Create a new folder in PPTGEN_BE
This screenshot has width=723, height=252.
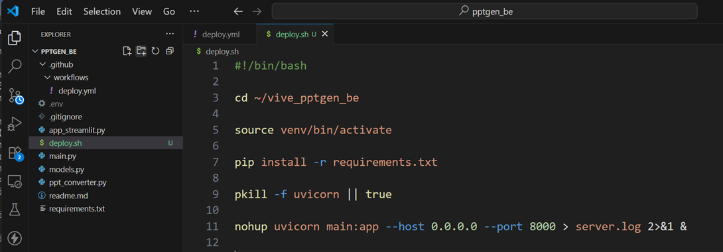[x=141, y=51]
